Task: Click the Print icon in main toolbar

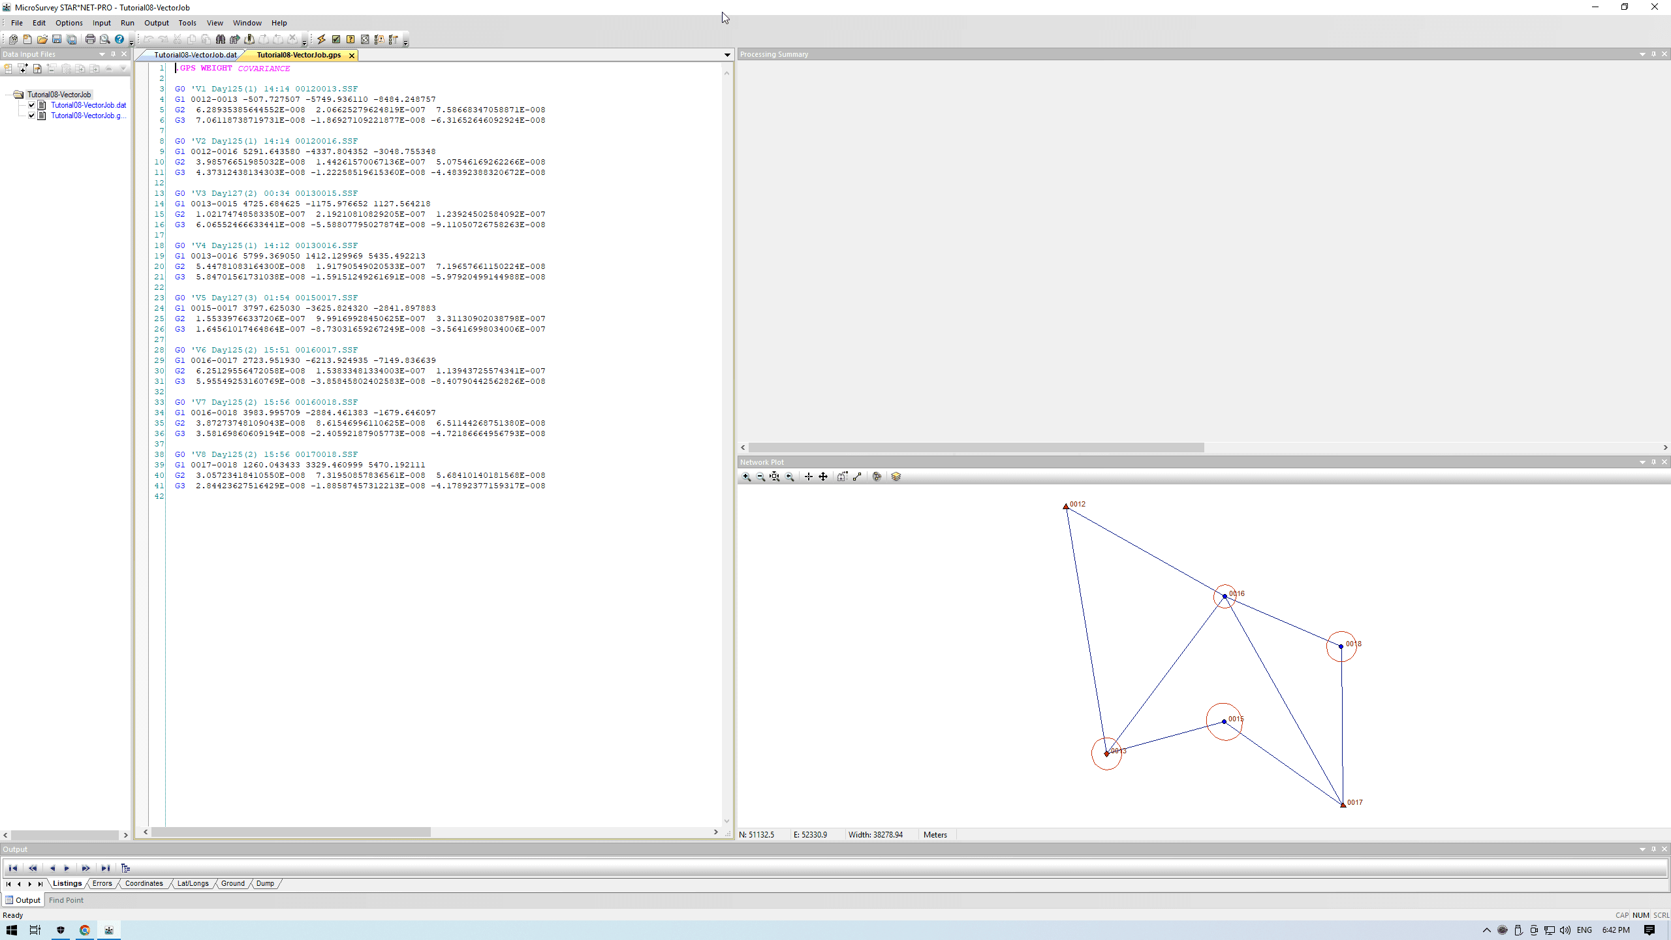Action: click(90, 39)
